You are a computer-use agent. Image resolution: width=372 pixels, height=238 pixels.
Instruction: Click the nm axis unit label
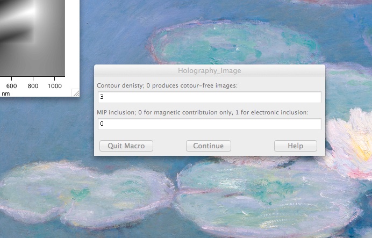pyautogui.click(x=5, y=93)
